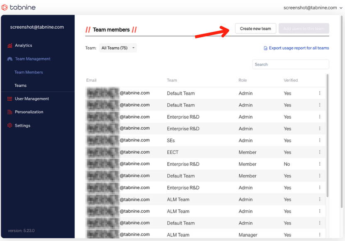Click the Add users to this team button
This screenshot has width=345, height=241.
click(x=304, y=29)
